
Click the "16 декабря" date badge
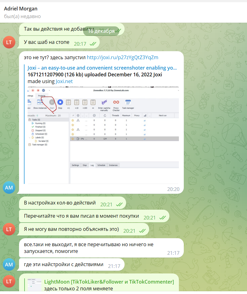[101, 31]
